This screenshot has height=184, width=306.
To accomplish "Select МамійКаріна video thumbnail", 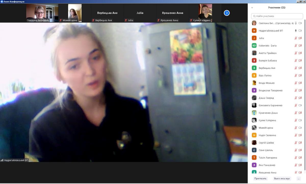I will click(75, 13).
